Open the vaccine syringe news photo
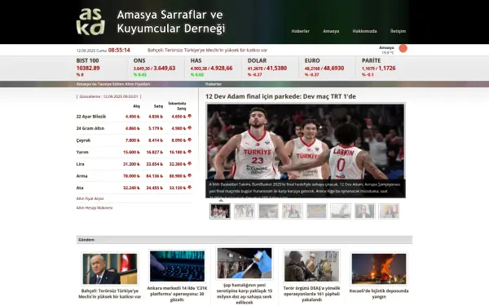489x306 pixels. click(244, 264)
